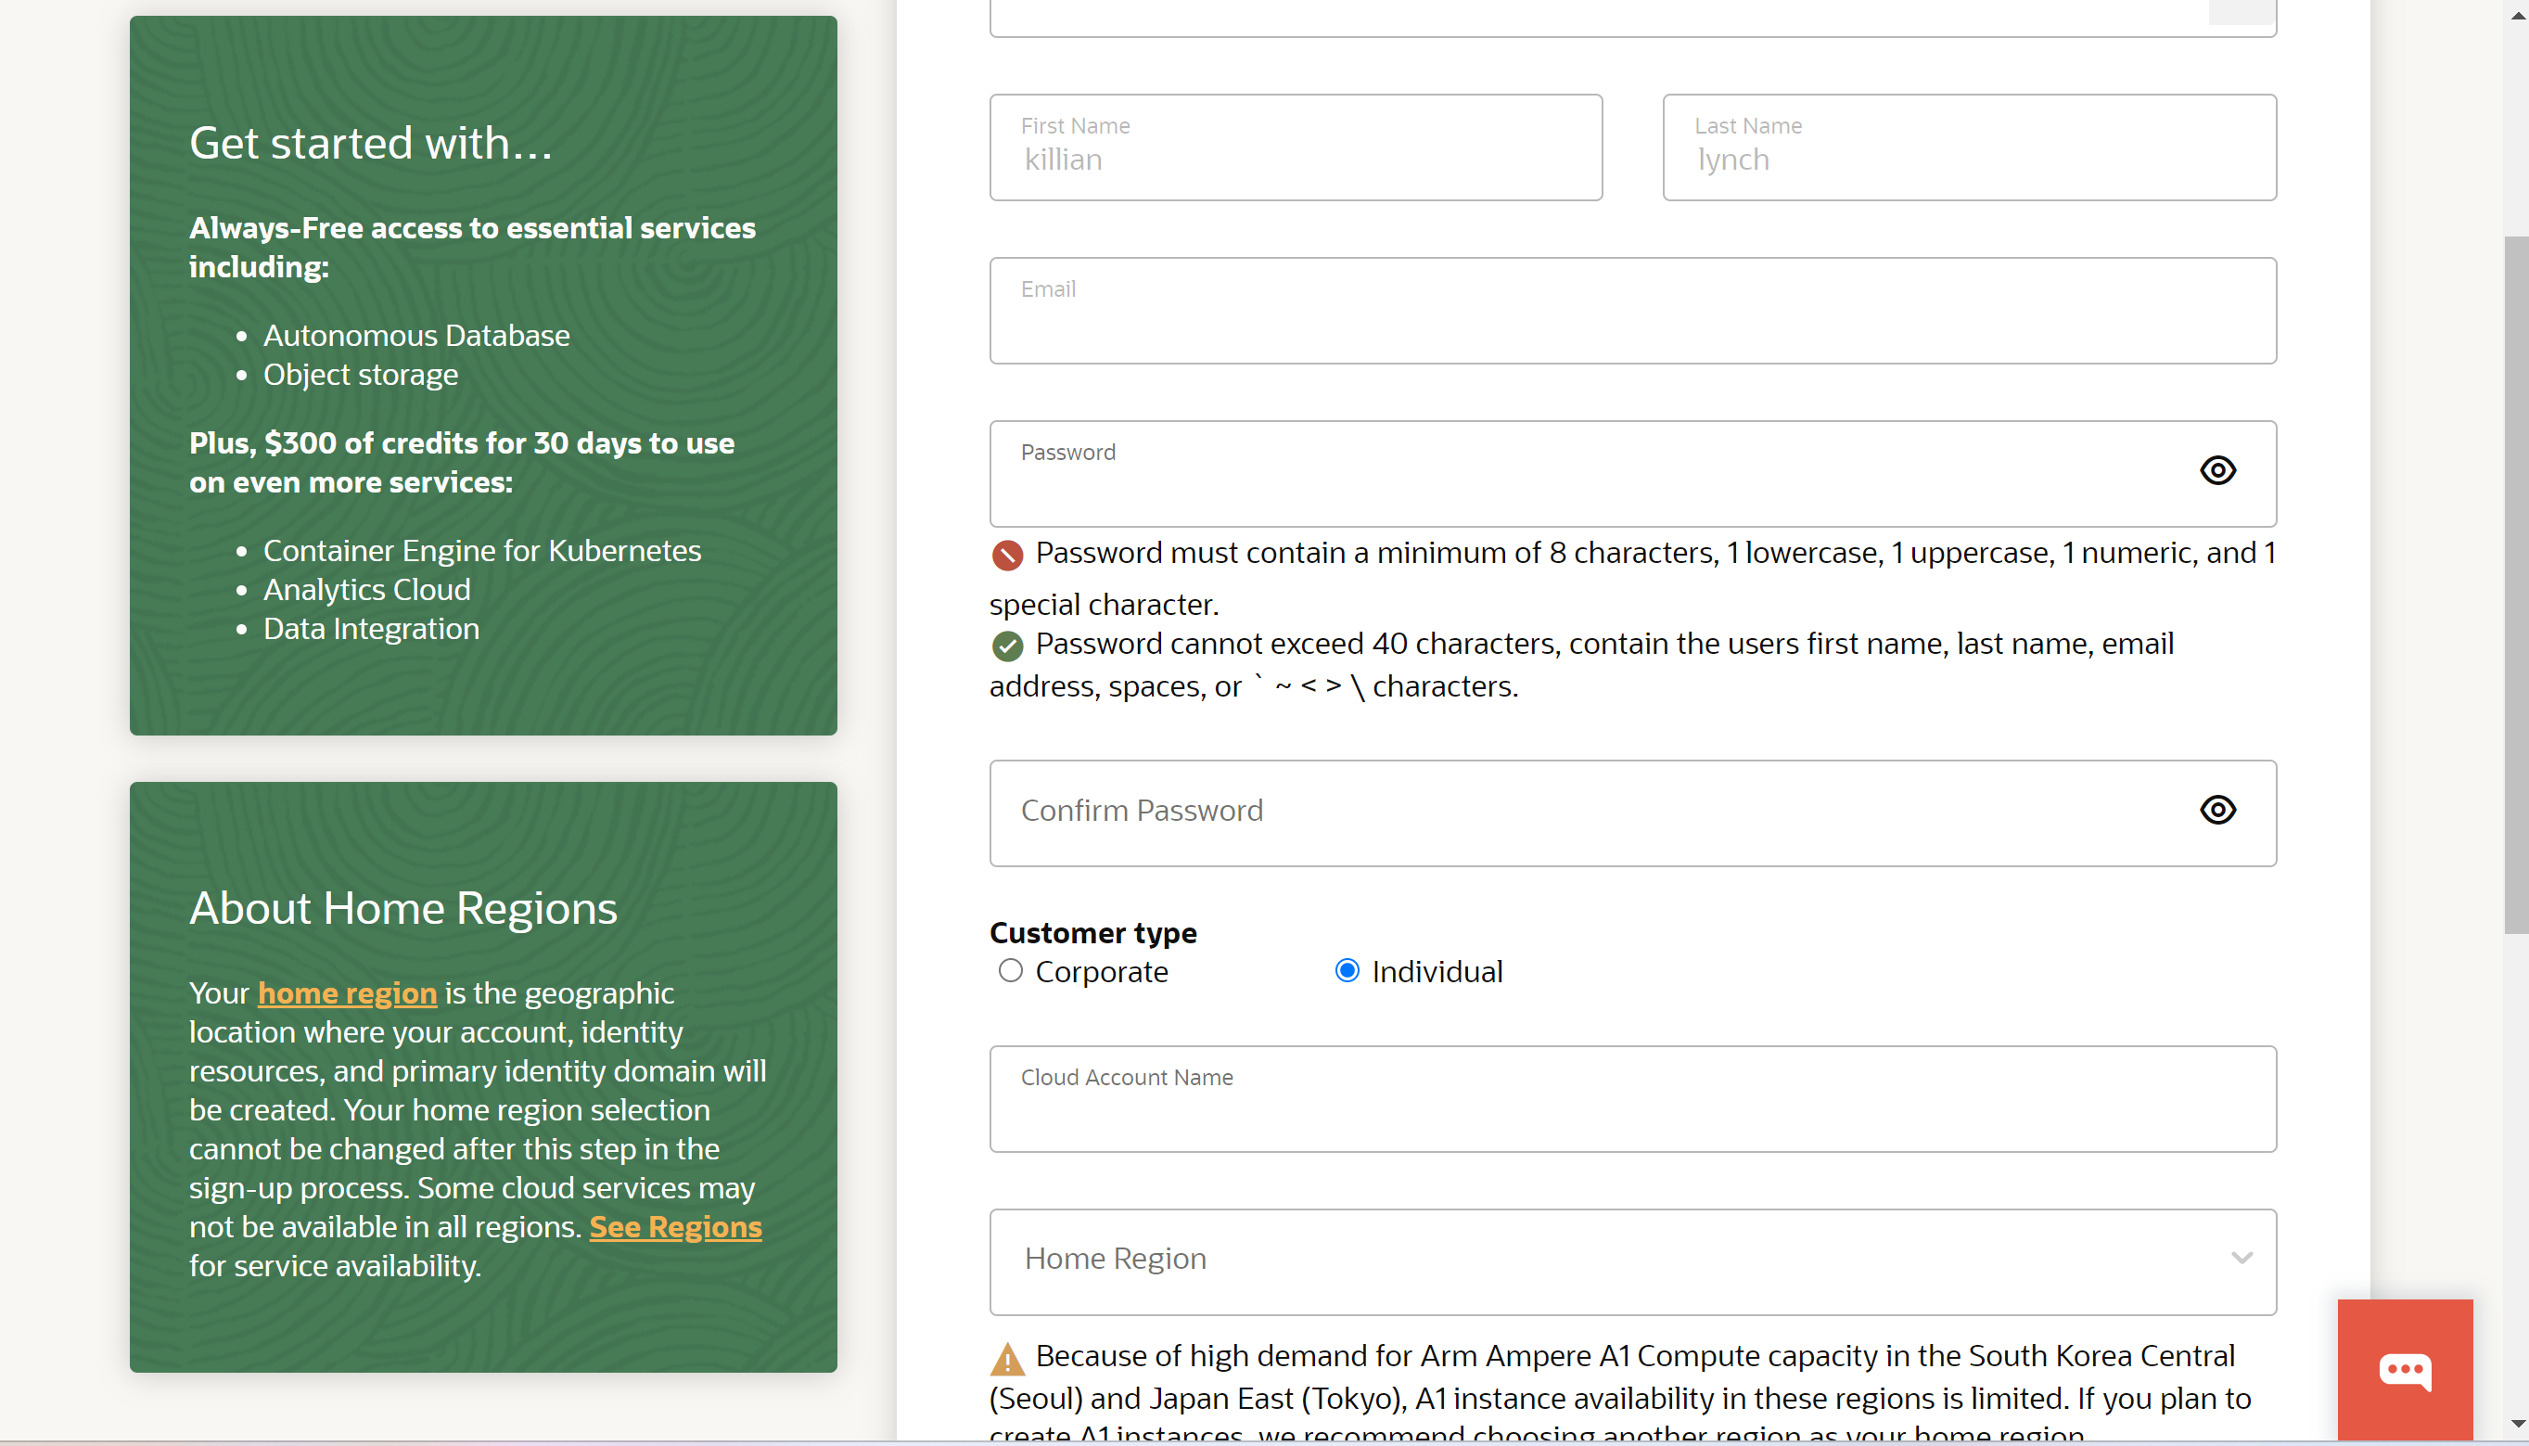Expand the Home Region dropdown
Image resolution: width=2529 pixels, height=1446 pixels.
[x=1632, y=1261]
